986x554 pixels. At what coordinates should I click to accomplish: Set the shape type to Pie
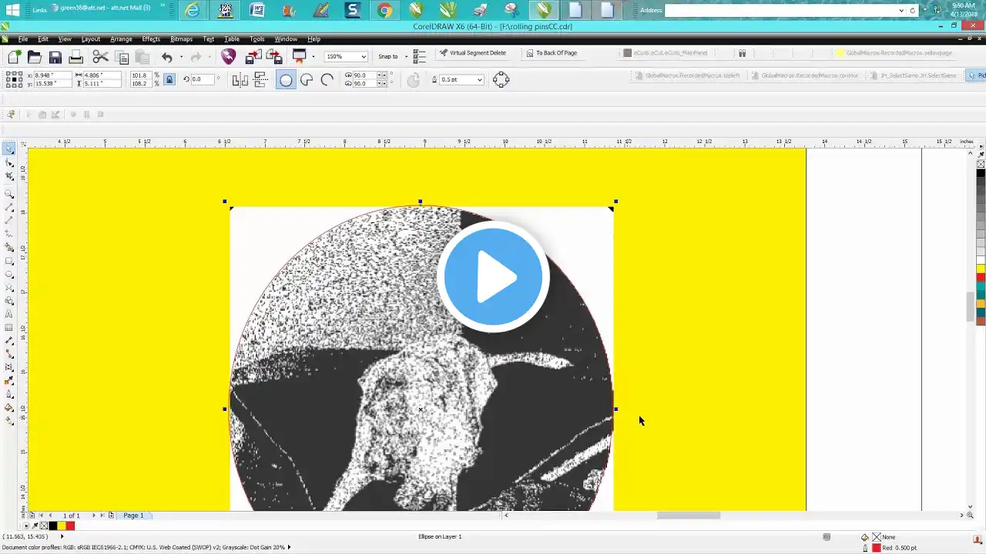point(307,79)
